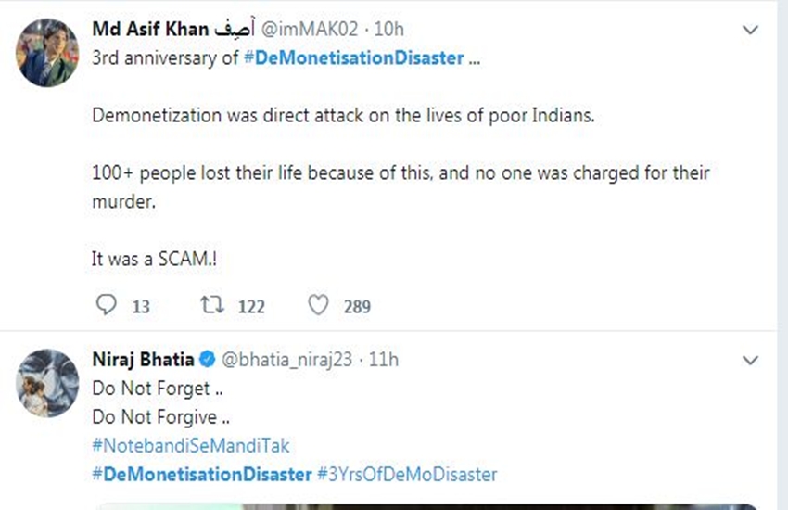Expand options chevron on Asif Khan's tweet
This screenshot has height=510, width=788.
pos(751,31)
